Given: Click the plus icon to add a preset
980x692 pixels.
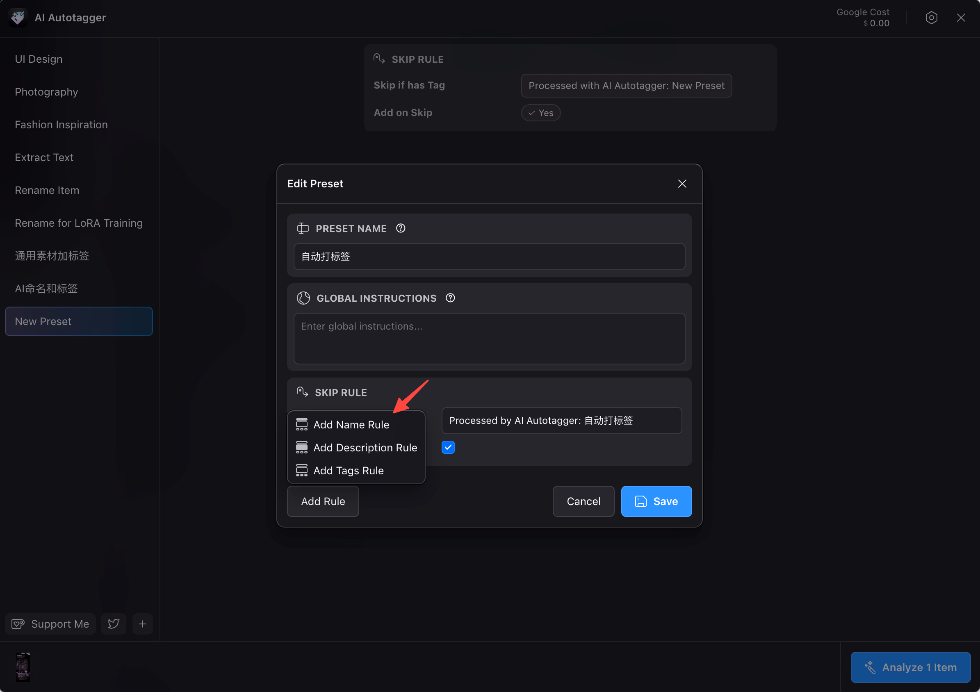Looking at the screenshot, I should click(143, 624).
